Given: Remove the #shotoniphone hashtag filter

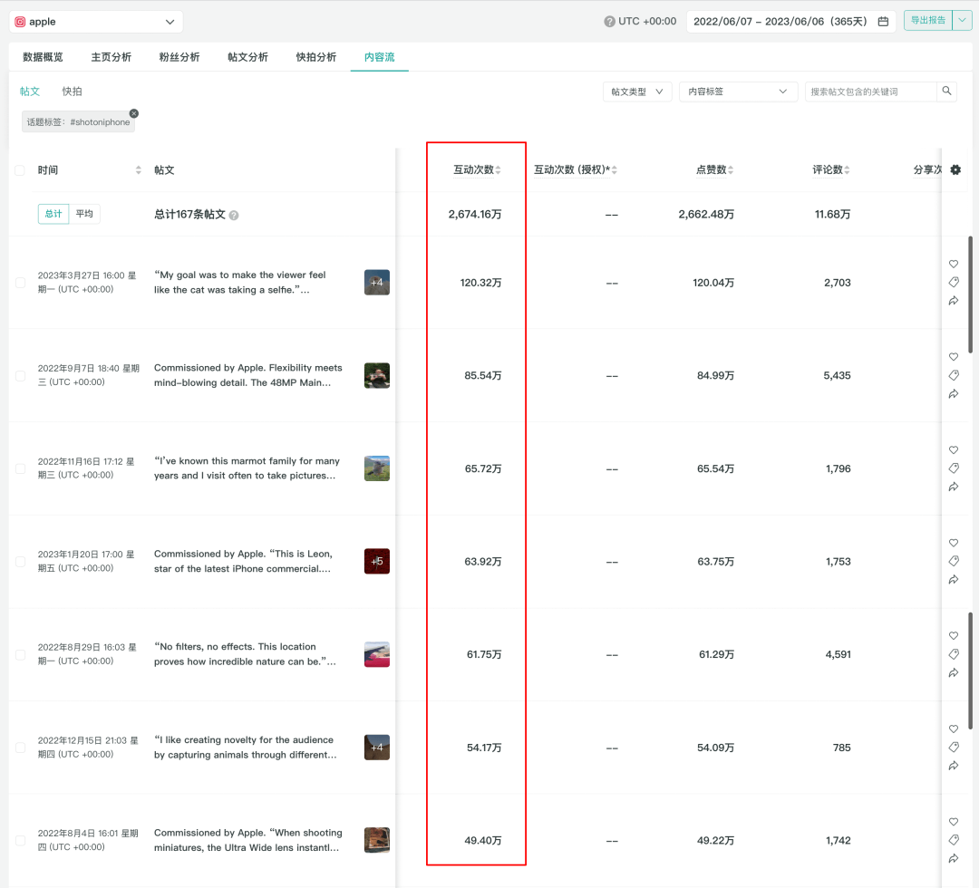Looking at the screenshot, I should point(134,113).
